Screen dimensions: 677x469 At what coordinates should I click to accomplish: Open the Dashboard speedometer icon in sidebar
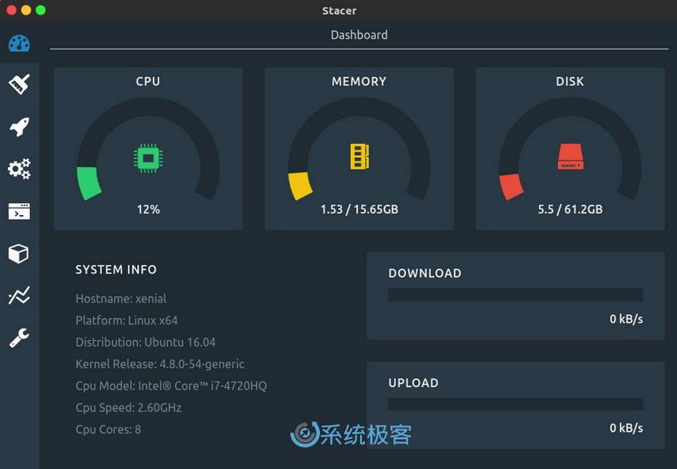click(19, 43)
